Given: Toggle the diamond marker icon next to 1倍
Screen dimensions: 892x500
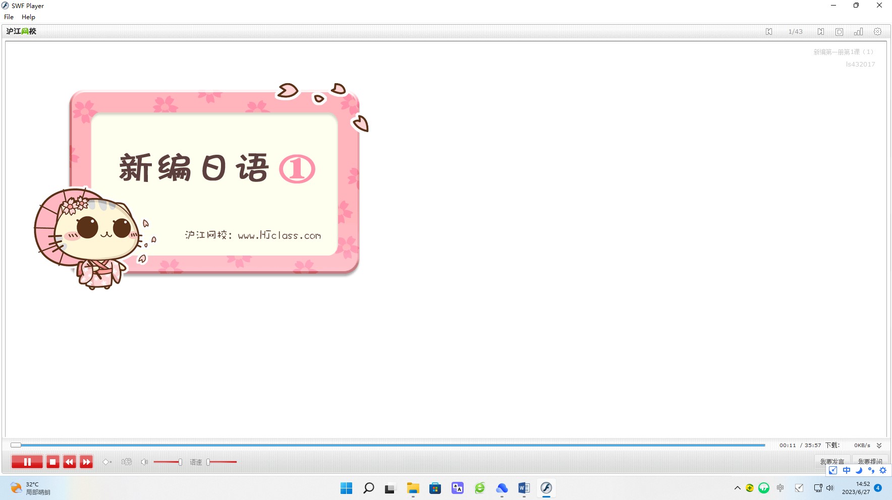Looking at the screenshot, I should pos(106,462).
